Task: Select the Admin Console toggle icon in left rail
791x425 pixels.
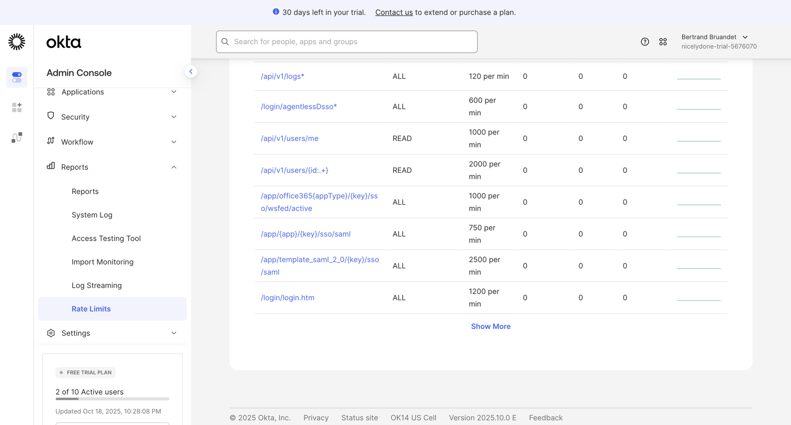Action: (x=17, y=77)
